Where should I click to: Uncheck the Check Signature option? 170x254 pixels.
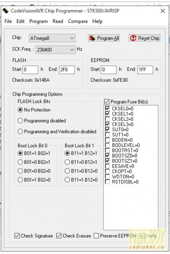(x=17, y=236)
